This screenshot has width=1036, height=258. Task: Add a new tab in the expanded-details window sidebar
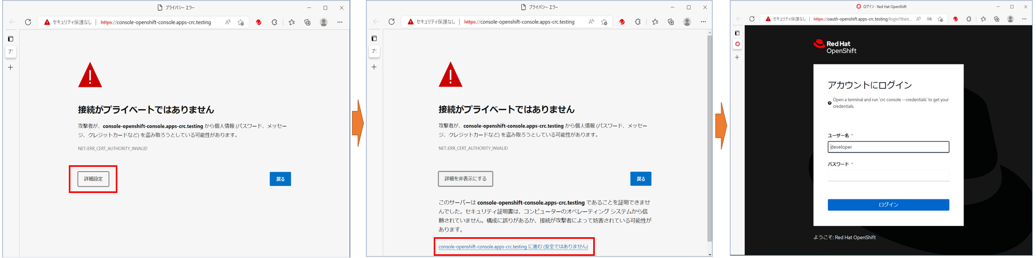tap(374, 67)
